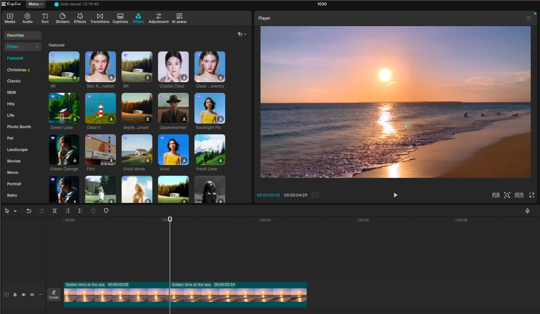Switch to the Media tab
540x314 pixels.
10,18
